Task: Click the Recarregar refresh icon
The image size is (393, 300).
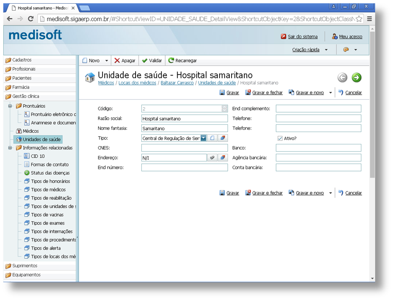Action: click(171, 61)
